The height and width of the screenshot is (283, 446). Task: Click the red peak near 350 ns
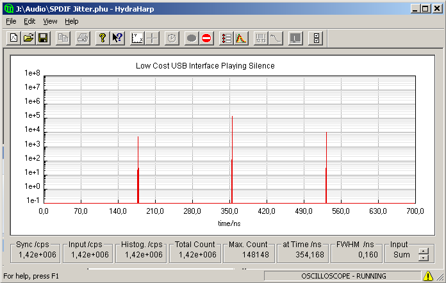[232, 159]
